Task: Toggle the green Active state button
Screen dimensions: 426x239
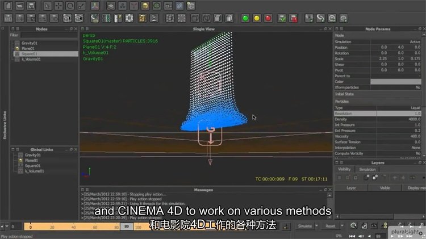Action: point(245,18)
